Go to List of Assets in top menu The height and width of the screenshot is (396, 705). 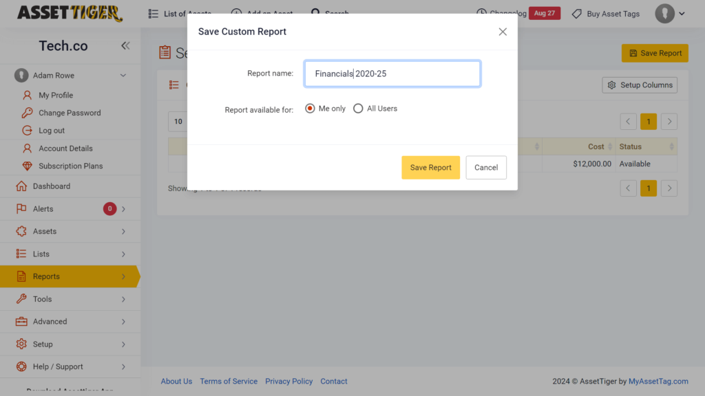point(180,13)
